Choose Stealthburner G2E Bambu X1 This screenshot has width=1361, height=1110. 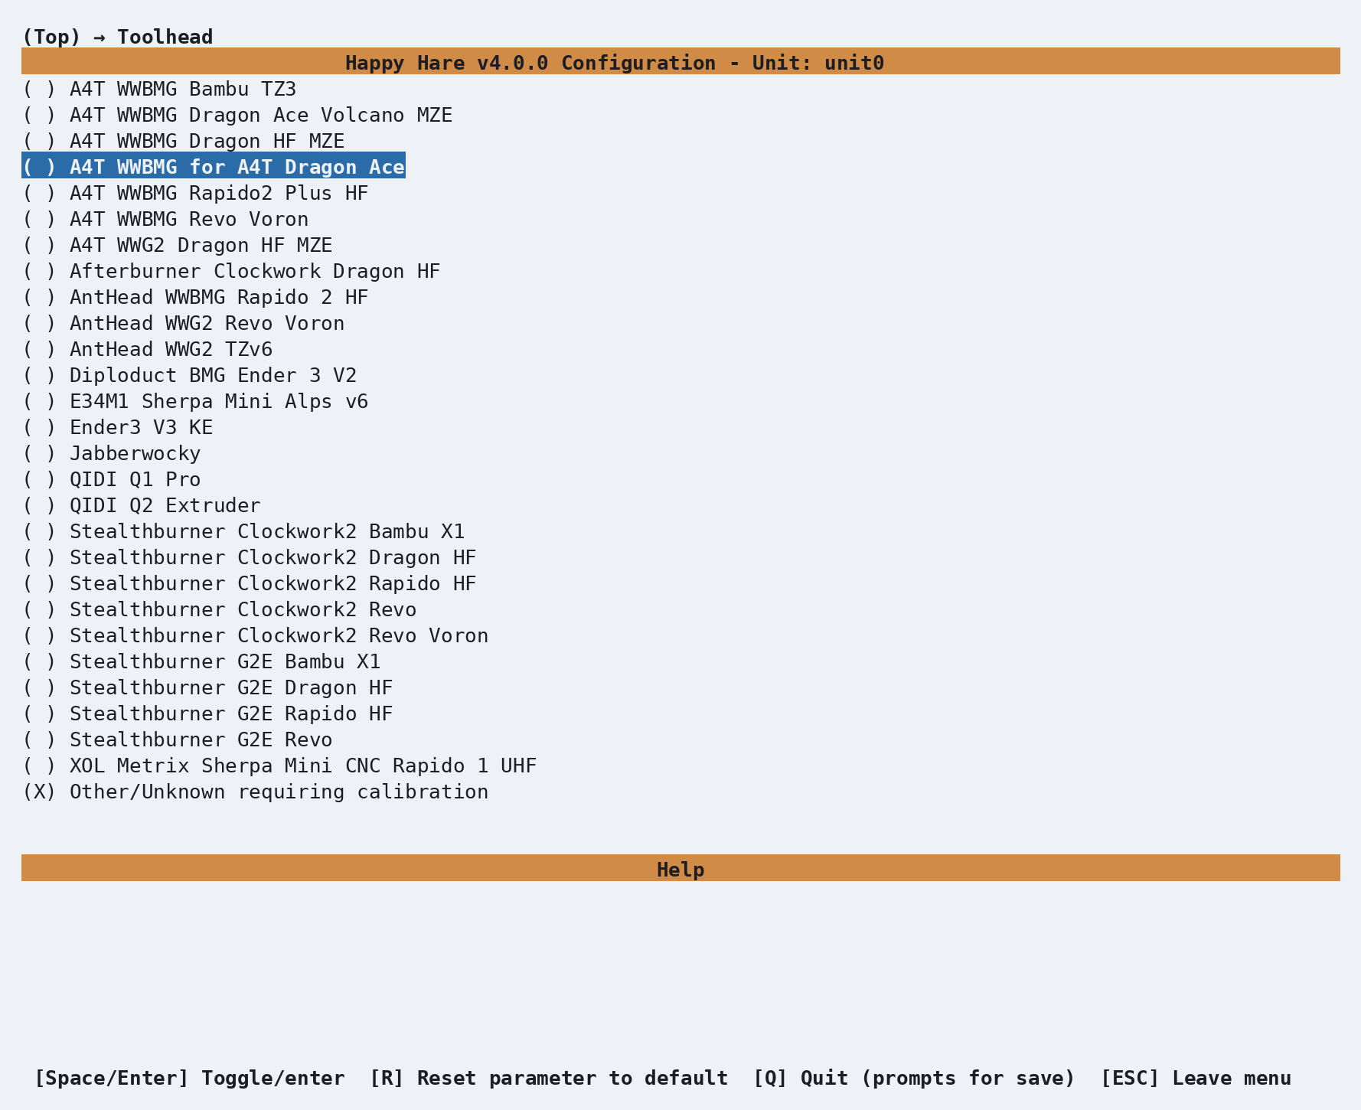click(201, 661)
